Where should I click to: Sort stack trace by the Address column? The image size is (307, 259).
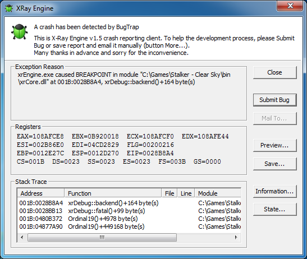(x=41, y=193)
